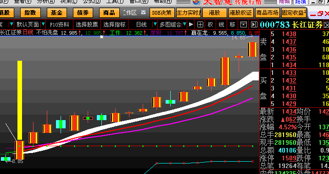Expand the 日线 period dropdown arrow
The height and width of the screenshot is (174, 329).
pos(155,24)
